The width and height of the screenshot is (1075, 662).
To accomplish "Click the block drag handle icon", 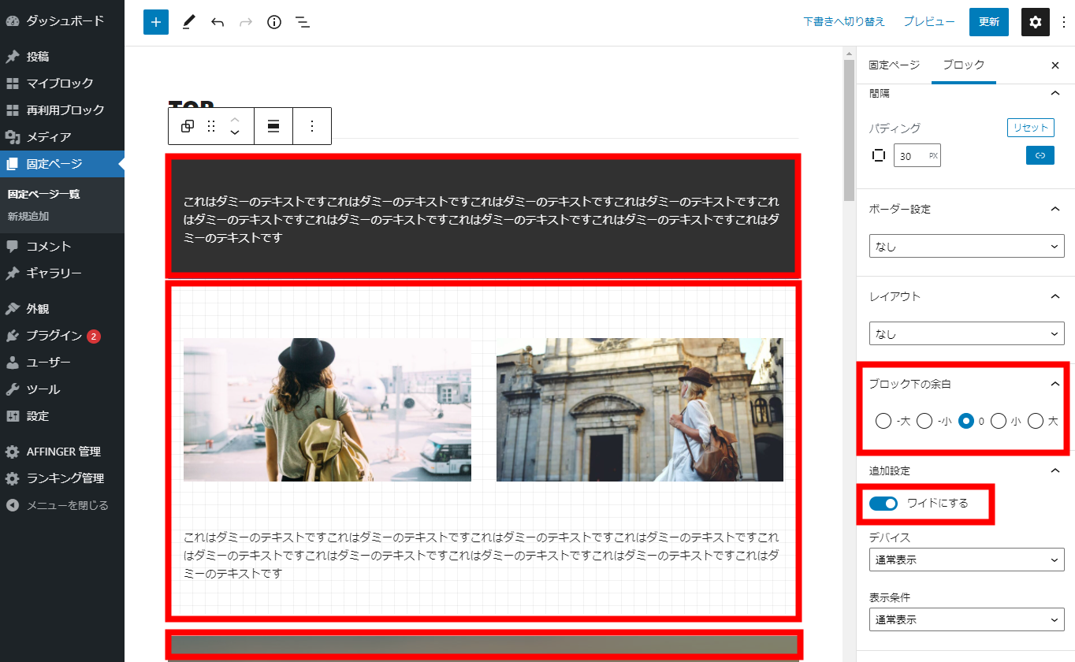I will 211,126.
